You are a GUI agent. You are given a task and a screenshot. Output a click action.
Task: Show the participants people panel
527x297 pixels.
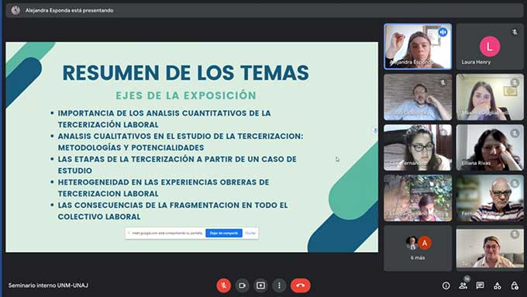tap(463, 285)
